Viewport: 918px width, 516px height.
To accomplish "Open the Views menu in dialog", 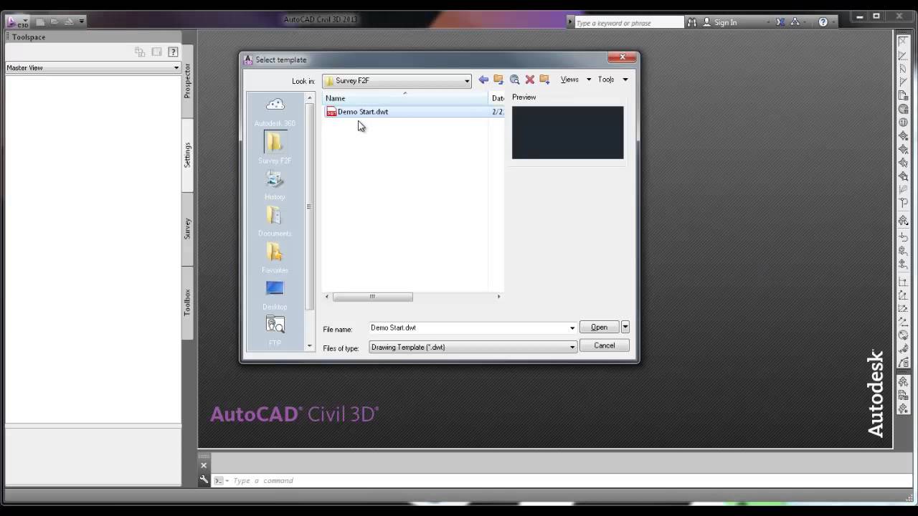I will (x=575, y=80).
